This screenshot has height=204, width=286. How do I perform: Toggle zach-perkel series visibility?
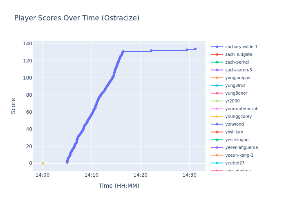tap(237, 62)
